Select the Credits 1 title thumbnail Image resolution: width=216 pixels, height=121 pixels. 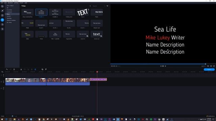point(41,12)
